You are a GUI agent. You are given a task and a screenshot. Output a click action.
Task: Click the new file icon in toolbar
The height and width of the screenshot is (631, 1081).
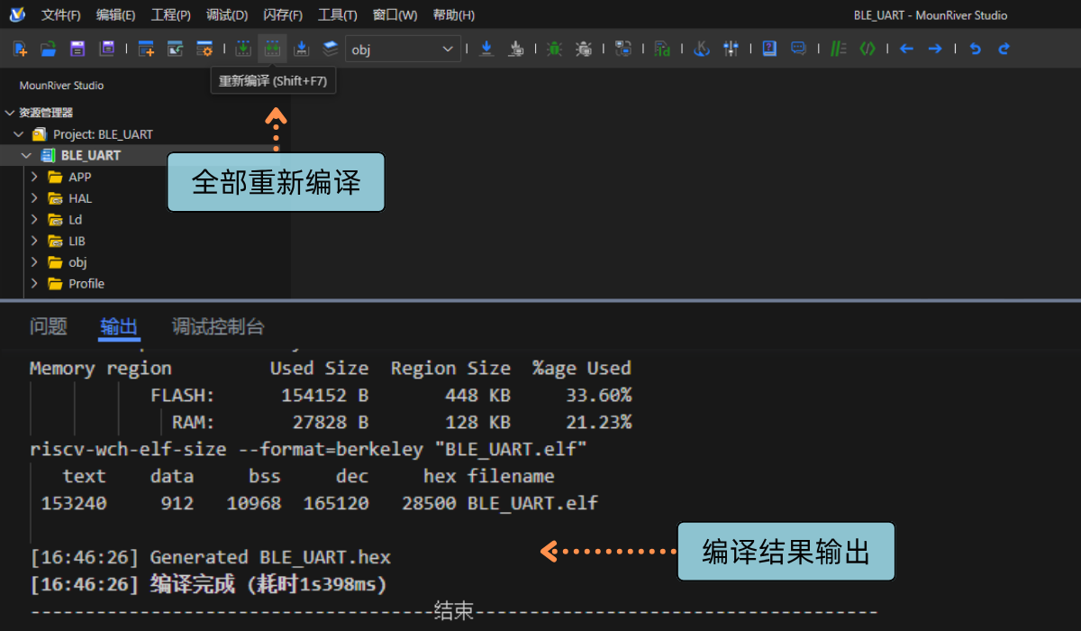point(21,49)
